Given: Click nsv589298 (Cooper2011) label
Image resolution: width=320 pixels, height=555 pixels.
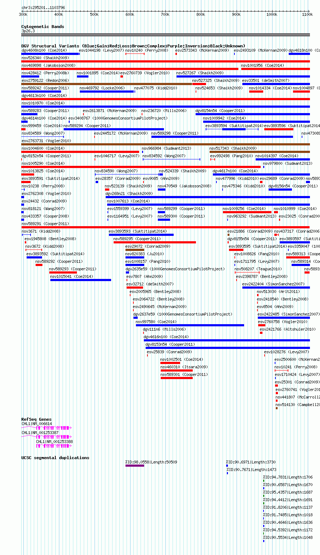Looking at the screenshot, I should [174, 133].
